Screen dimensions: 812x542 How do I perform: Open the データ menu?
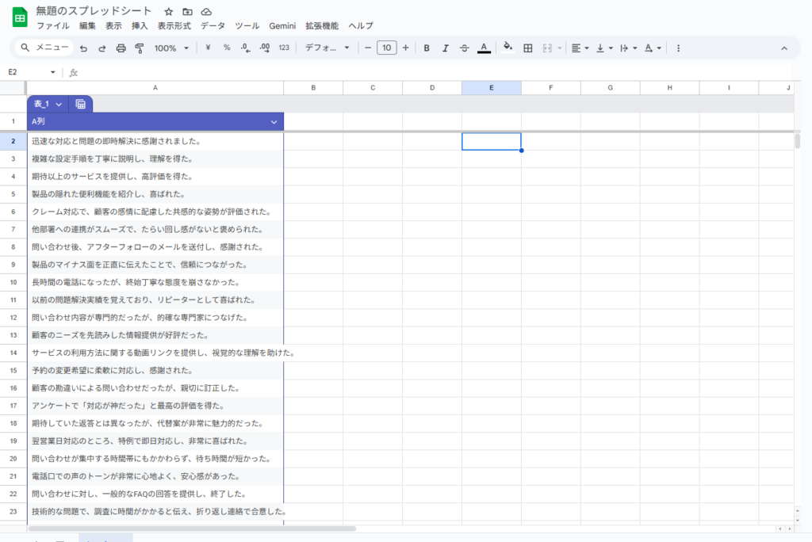[x=213, y=26]
